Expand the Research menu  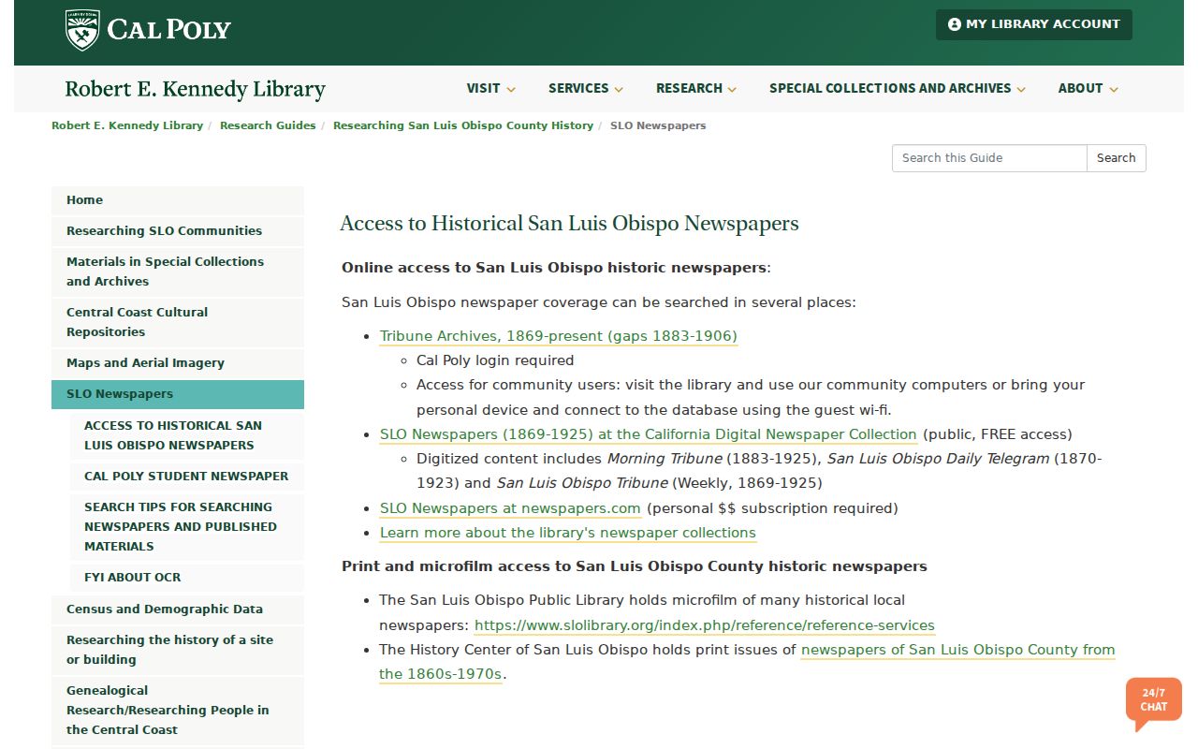(x=696, y=88)
